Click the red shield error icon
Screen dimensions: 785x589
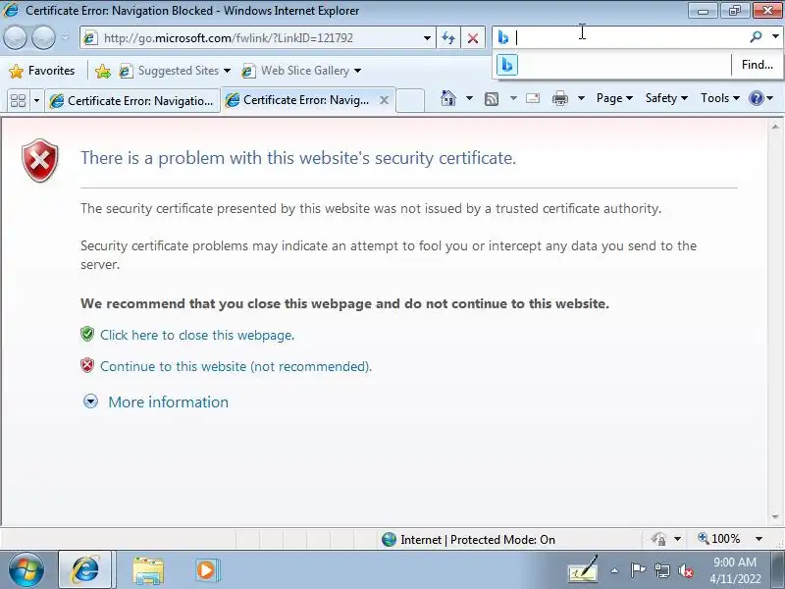pos(40,160)
